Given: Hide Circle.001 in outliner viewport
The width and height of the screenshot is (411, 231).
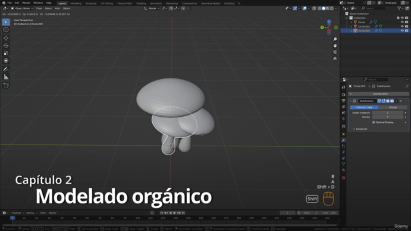Looking at the screenshot, I should 402,26.
